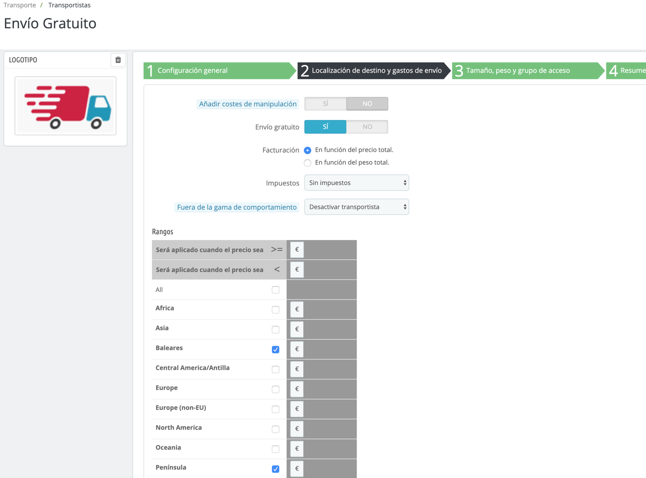Image resolution: width=646 pixels, height=478 pixels.
Task: Select billing by total weight radio
Action: [308, 163]
